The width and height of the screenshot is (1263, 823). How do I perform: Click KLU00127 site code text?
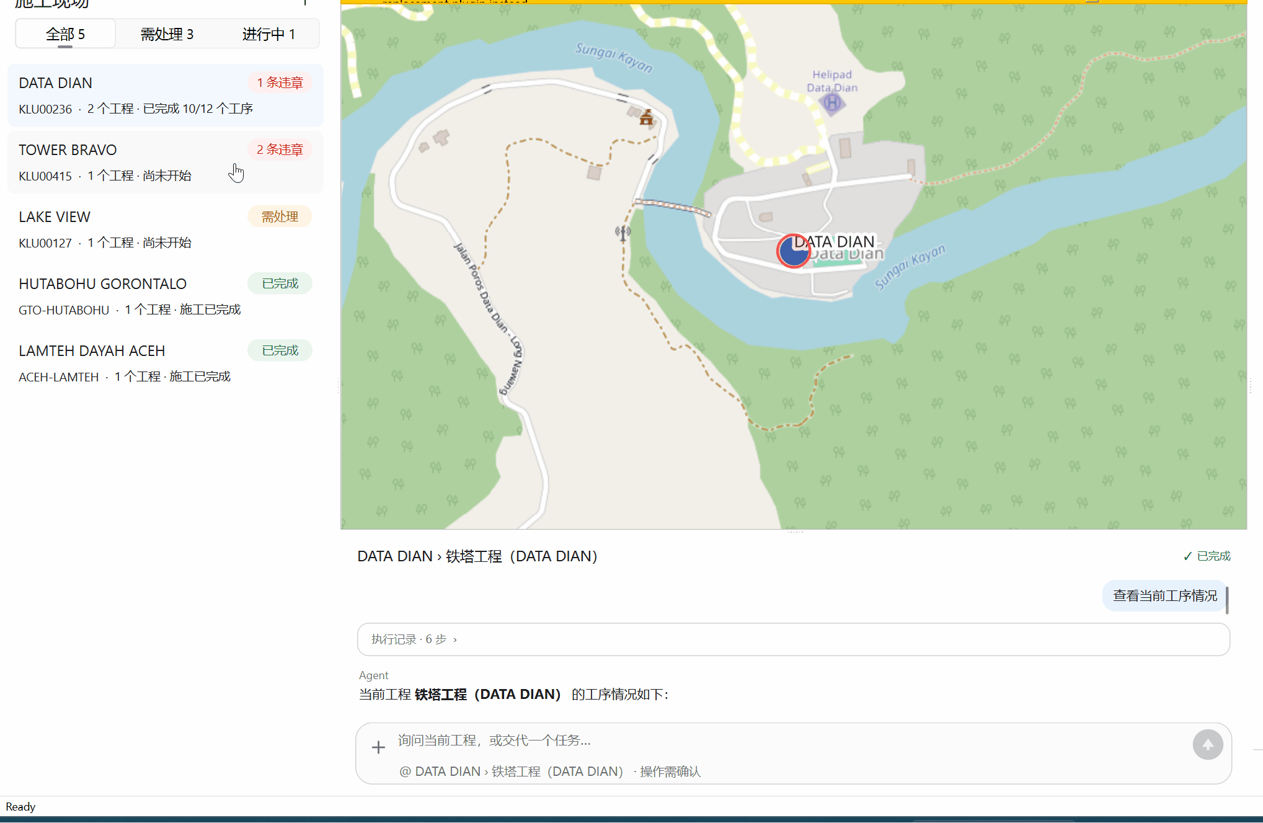tap(45, 243)
